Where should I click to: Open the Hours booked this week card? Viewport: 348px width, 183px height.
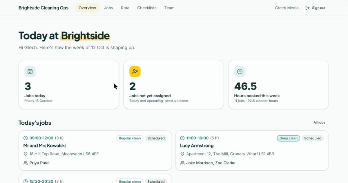pyautogui.click(x=278, y=85)
